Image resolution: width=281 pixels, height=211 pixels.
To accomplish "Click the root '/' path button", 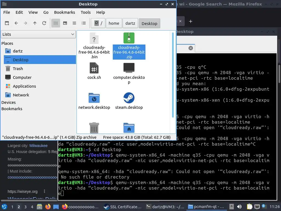I will click(98, 23).
